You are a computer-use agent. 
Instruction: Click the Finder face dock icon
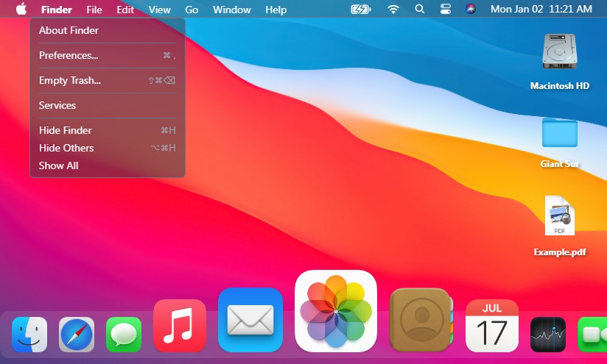[x=29, y=335]
